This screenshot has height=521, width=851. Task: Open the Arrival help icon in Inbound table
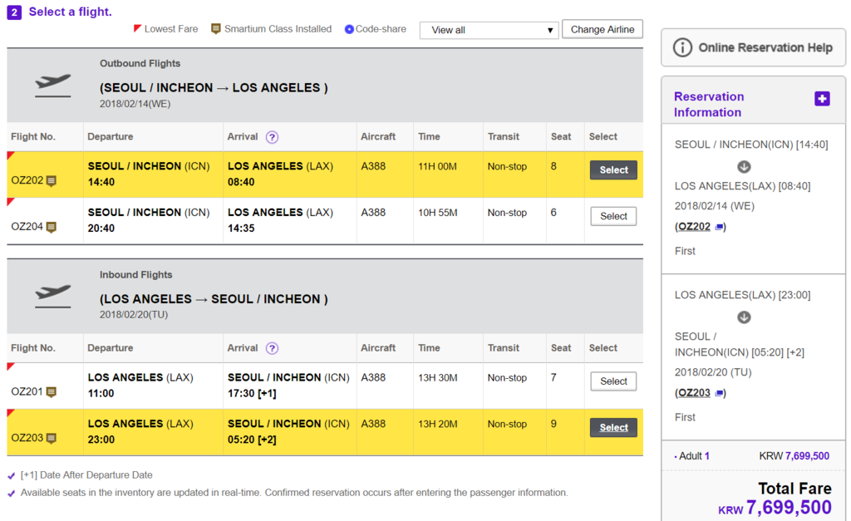coord(272,348)
